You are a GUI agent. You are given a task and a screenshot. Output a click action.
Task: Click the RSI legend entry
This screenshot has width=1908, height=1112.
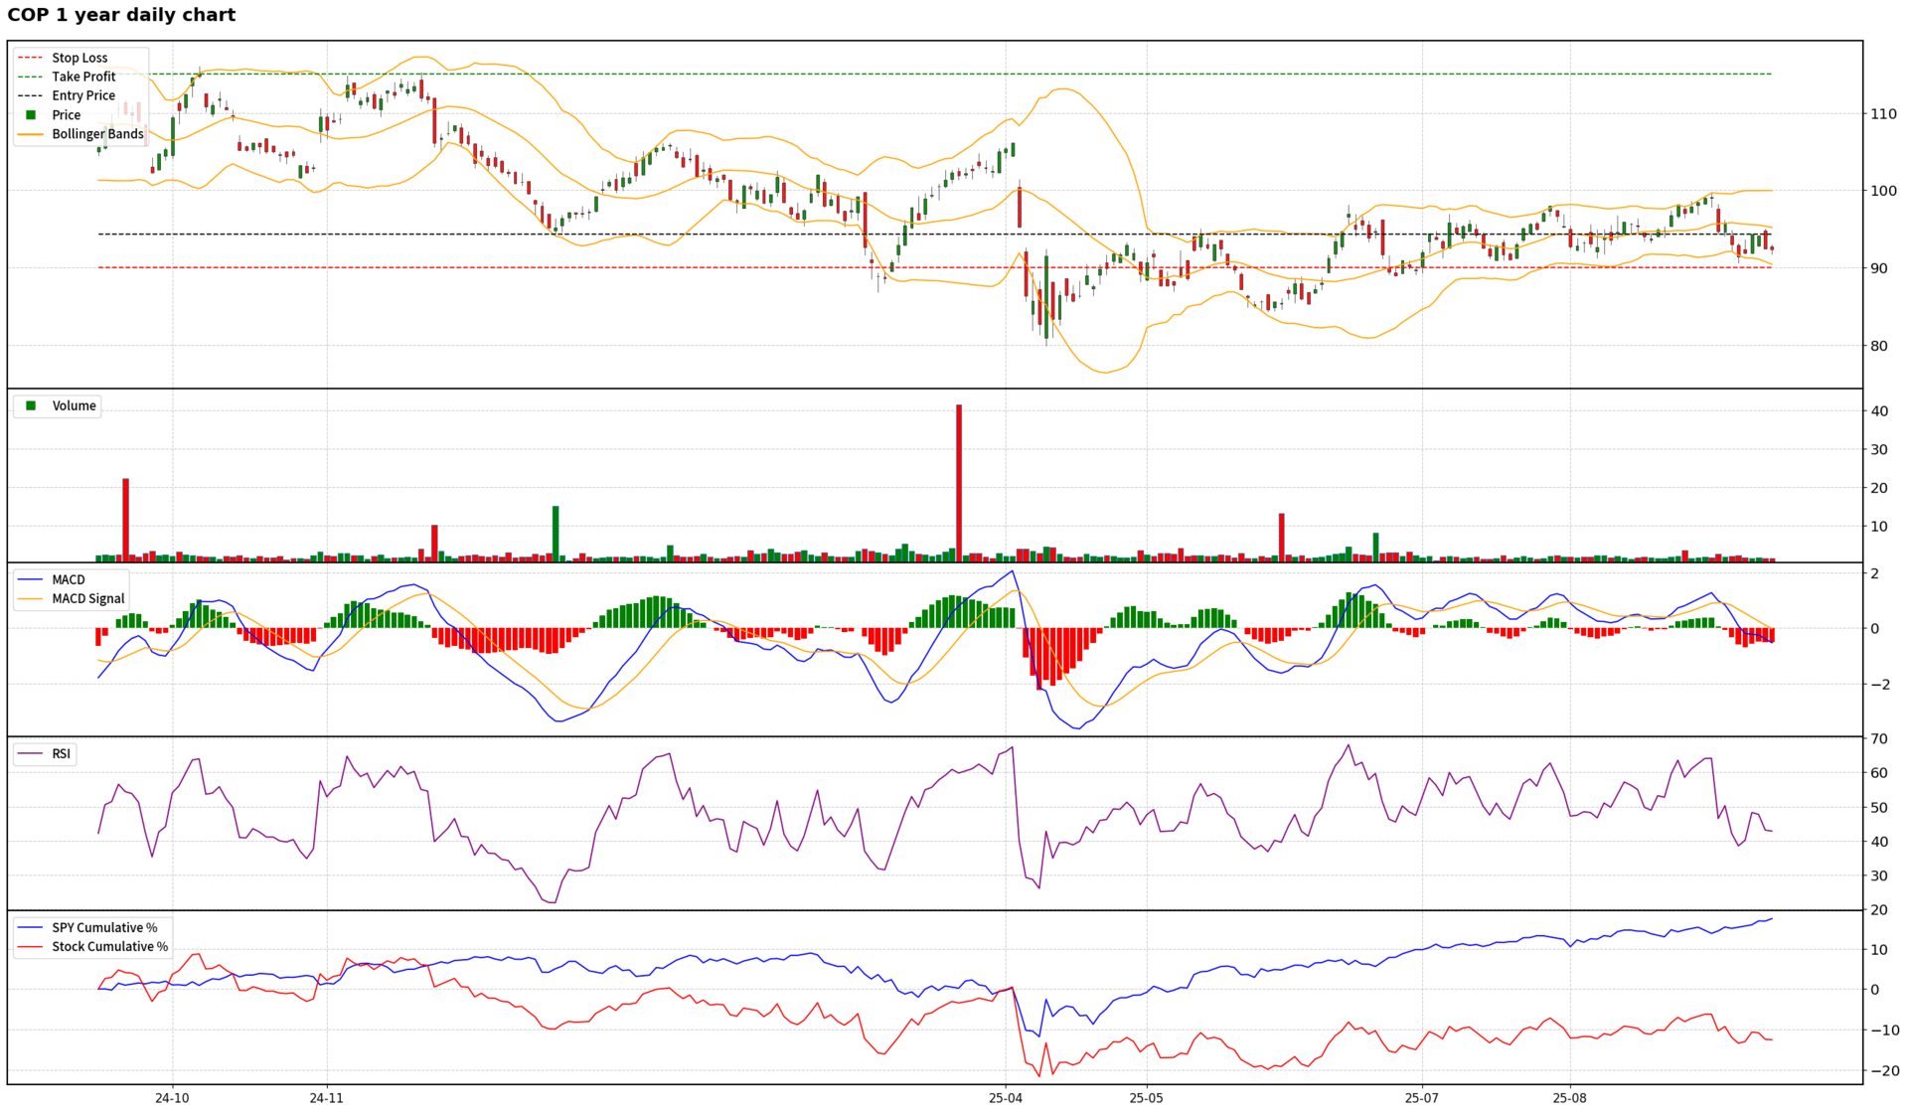pyautogui.click(x=61, y=753)
